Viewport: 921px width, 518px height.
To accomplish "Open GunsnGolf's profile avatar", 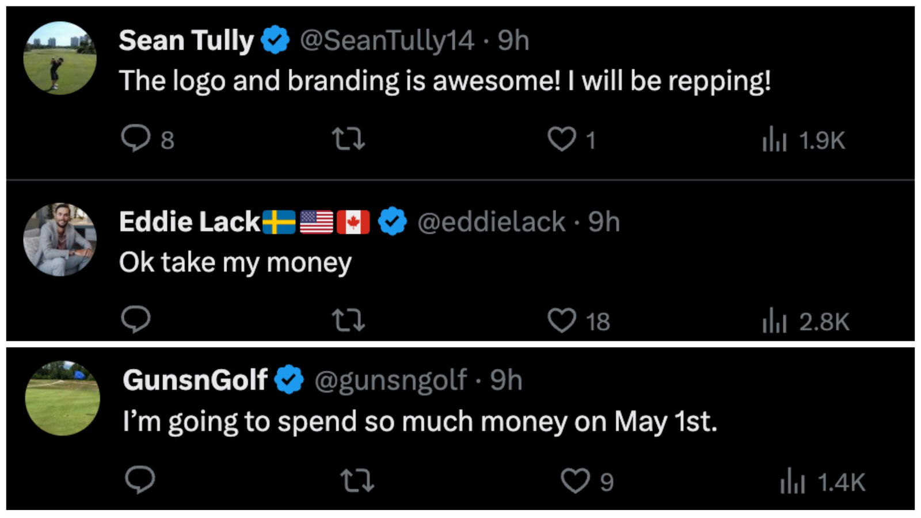I will coord(63,398).
